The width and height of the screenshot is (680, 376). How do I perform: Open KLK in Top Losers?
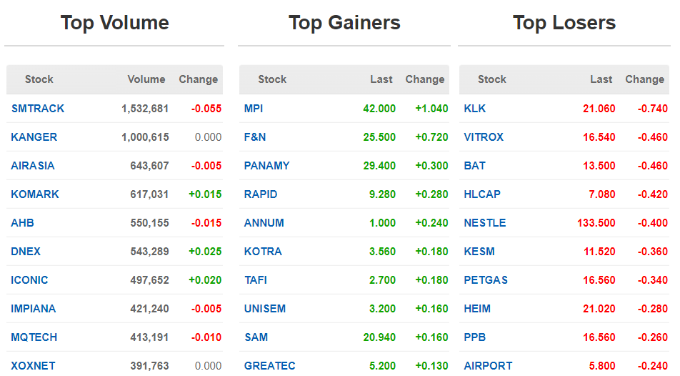[x=475, y=109]
